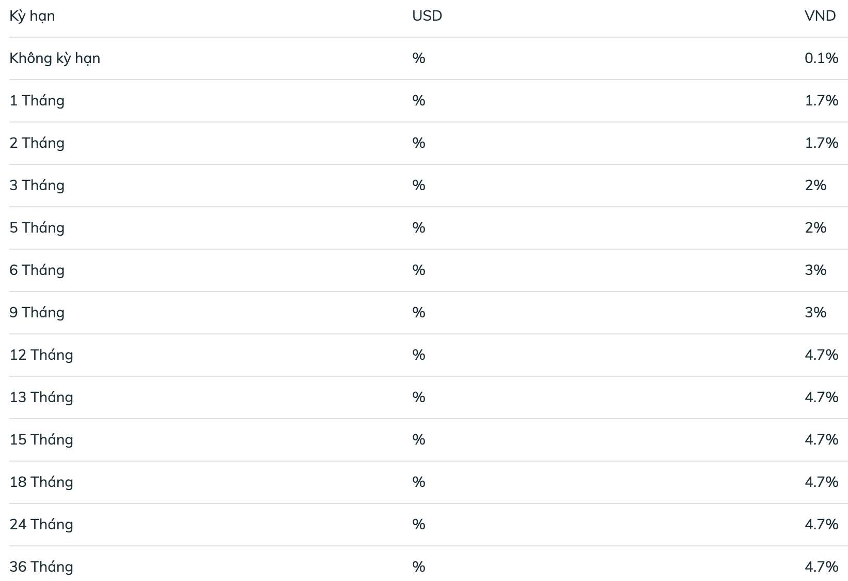This screenshot has width=848, height=581.
Task: Click the VND column header
Action: coord(820,16)
